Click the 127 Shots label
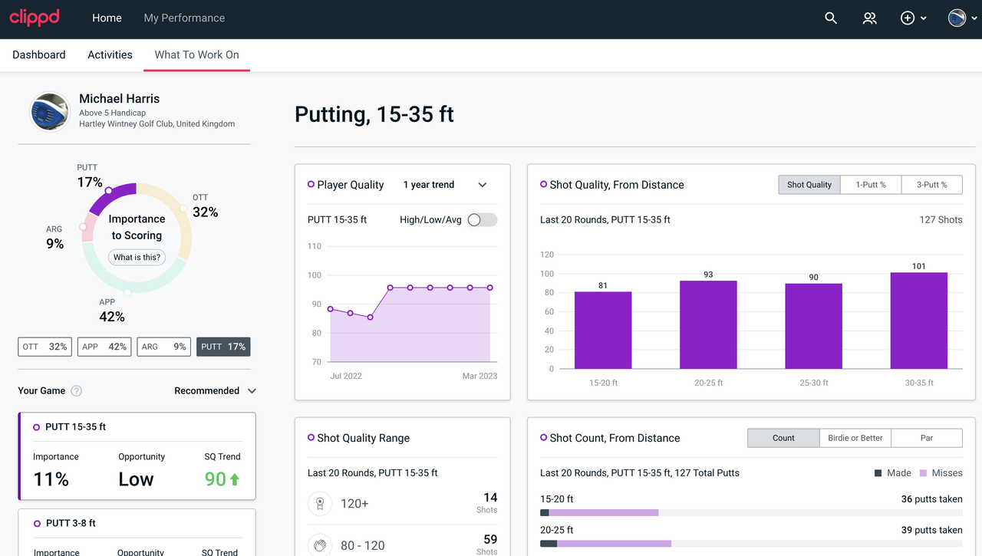Image resolution: width=982 pixels, height=556 pixels. [x=941, y=220]
